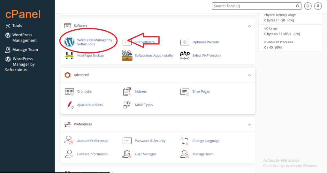Click the Preferences sliders header icon
This screenshot has height=173, width=327.
[x=68, y=124]
